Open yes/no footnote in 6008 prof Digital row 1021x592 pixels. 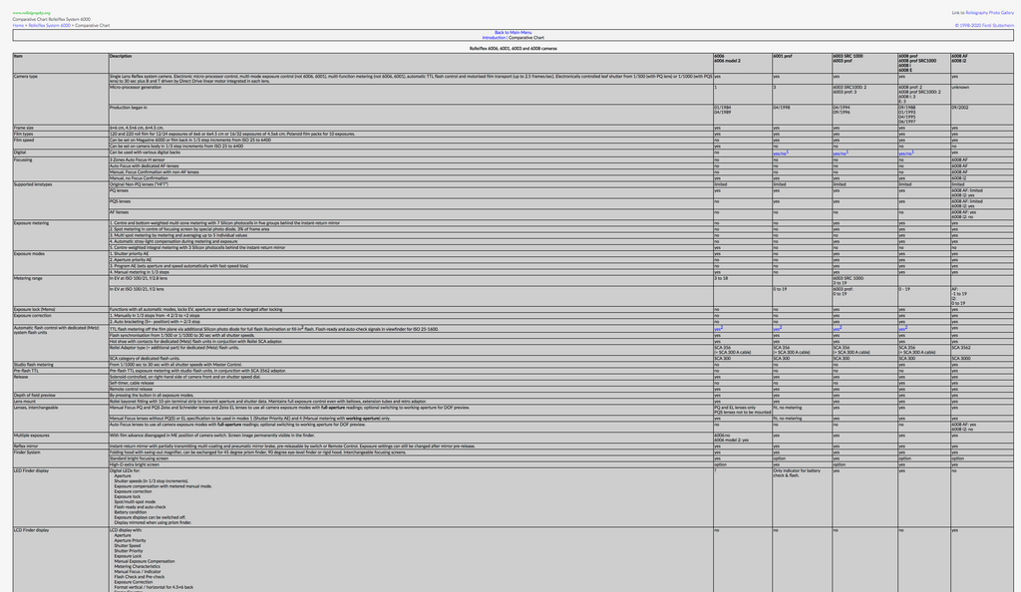point(904,153)
